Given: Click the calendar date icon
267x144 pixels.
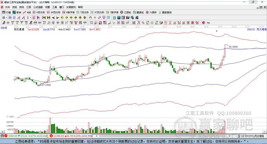Looking at the screenshot, I should [x=114, y=18].
